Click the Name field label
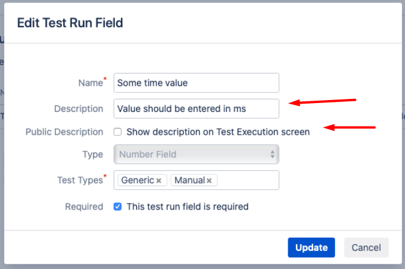The height and width of the screenshot is (269, 405). click(x=90, y=83)
